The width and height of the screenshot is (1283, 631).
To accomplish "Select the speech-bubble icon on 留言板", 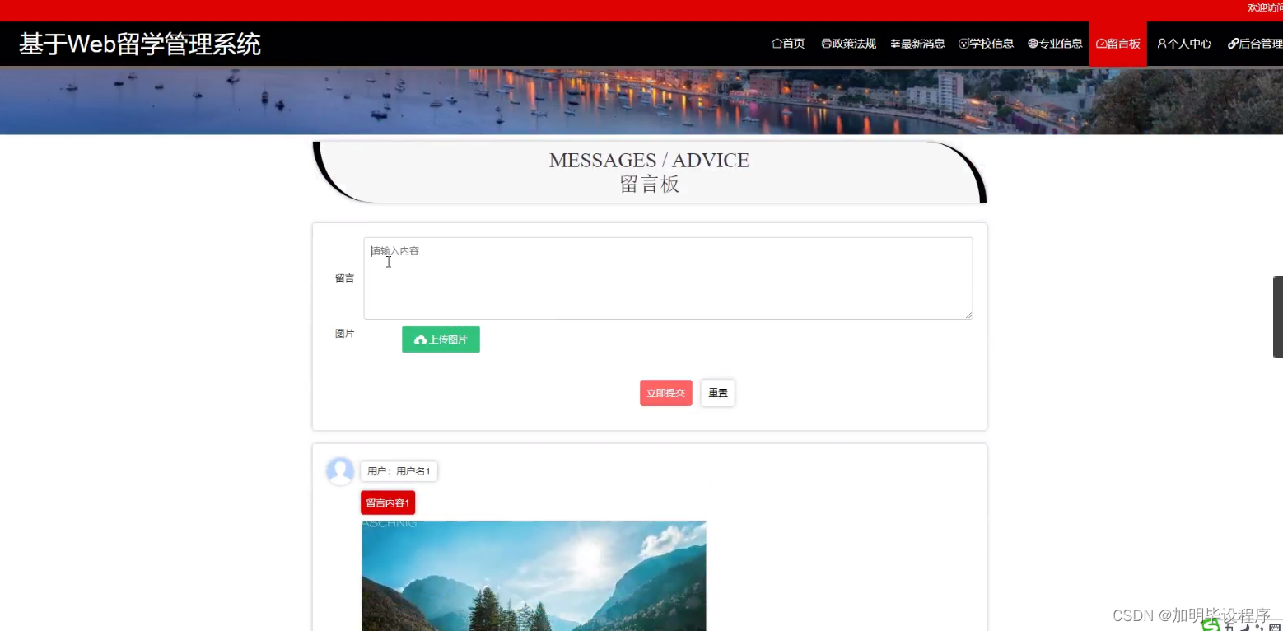I will coord(1101,44).
